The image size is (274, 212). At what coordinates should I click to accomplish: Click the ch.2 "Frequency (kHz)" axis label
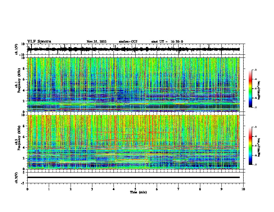pyautogui.click(x=19, y=138)
